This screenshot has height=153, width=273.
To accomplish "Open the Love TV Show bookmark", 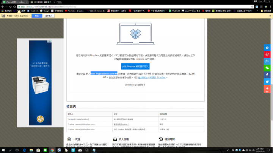I will pos(191,11).
